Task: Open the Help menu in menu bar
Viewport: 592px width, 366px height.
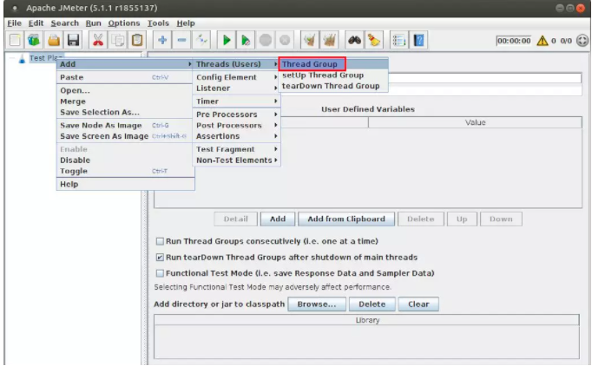Action: click(x=186, y=23)
